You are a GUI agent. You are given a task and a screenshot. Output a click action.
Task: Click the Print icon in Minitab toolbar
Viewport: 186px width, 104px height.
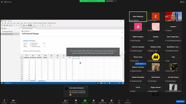[x=7, y=25]
